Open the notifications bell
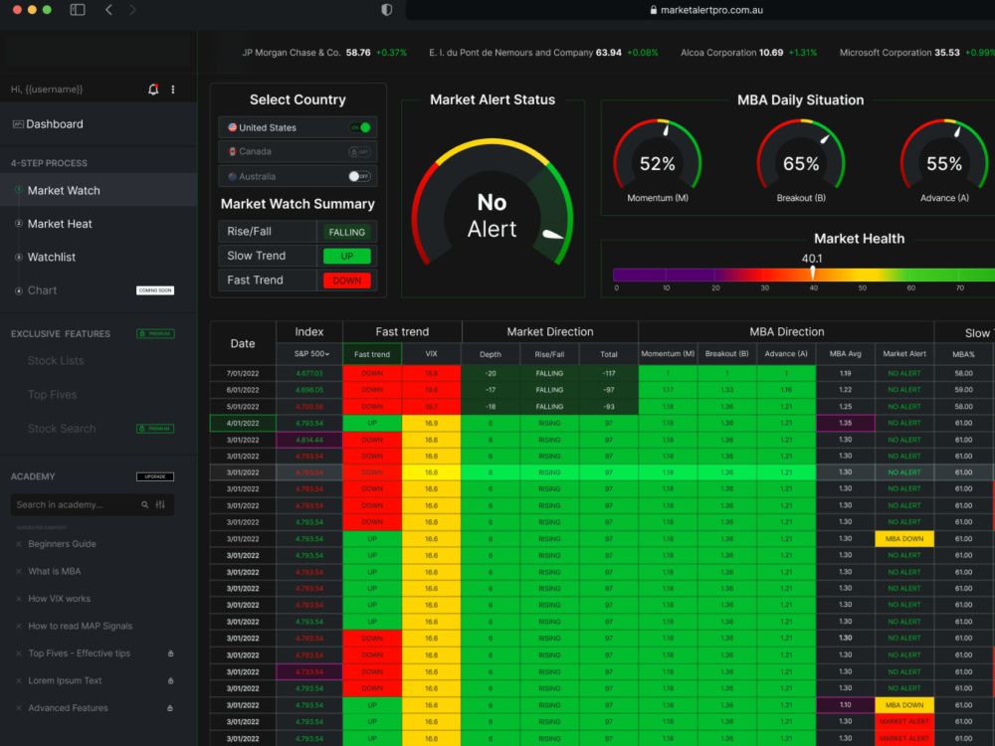 pos(153,90)
